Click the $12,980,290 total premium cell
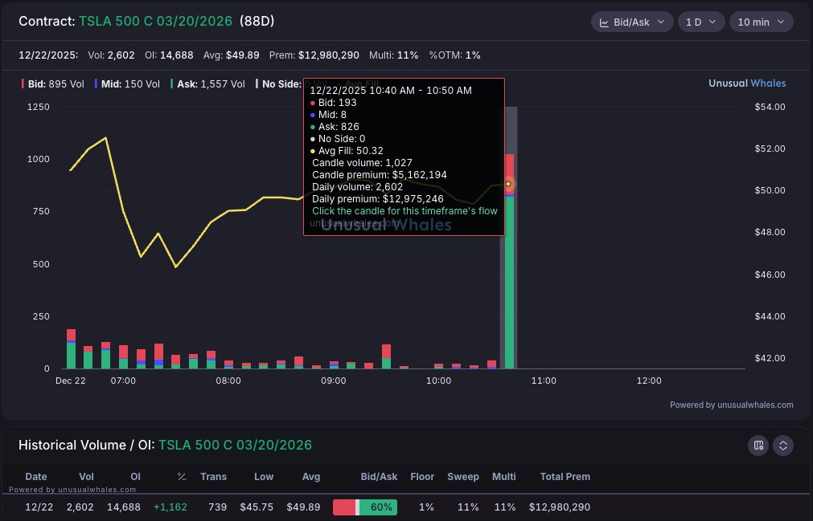 560,507
